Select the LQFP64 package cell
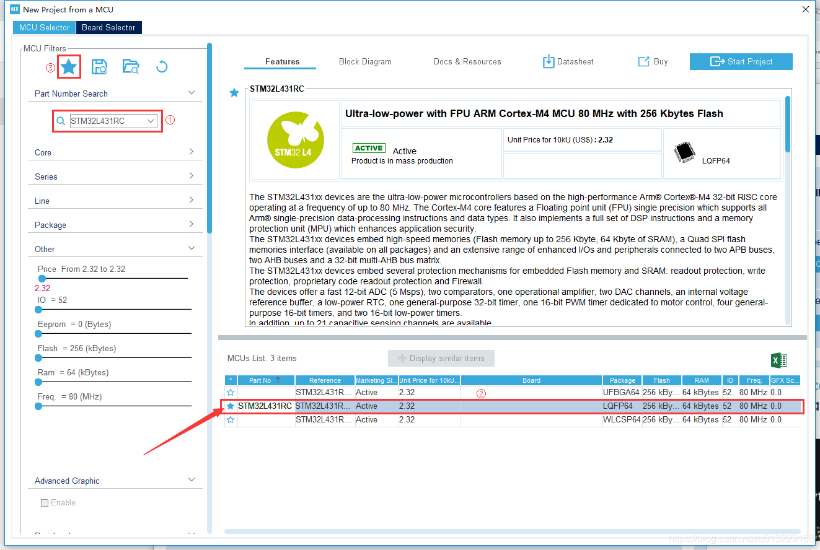 (x=622, y=406)
